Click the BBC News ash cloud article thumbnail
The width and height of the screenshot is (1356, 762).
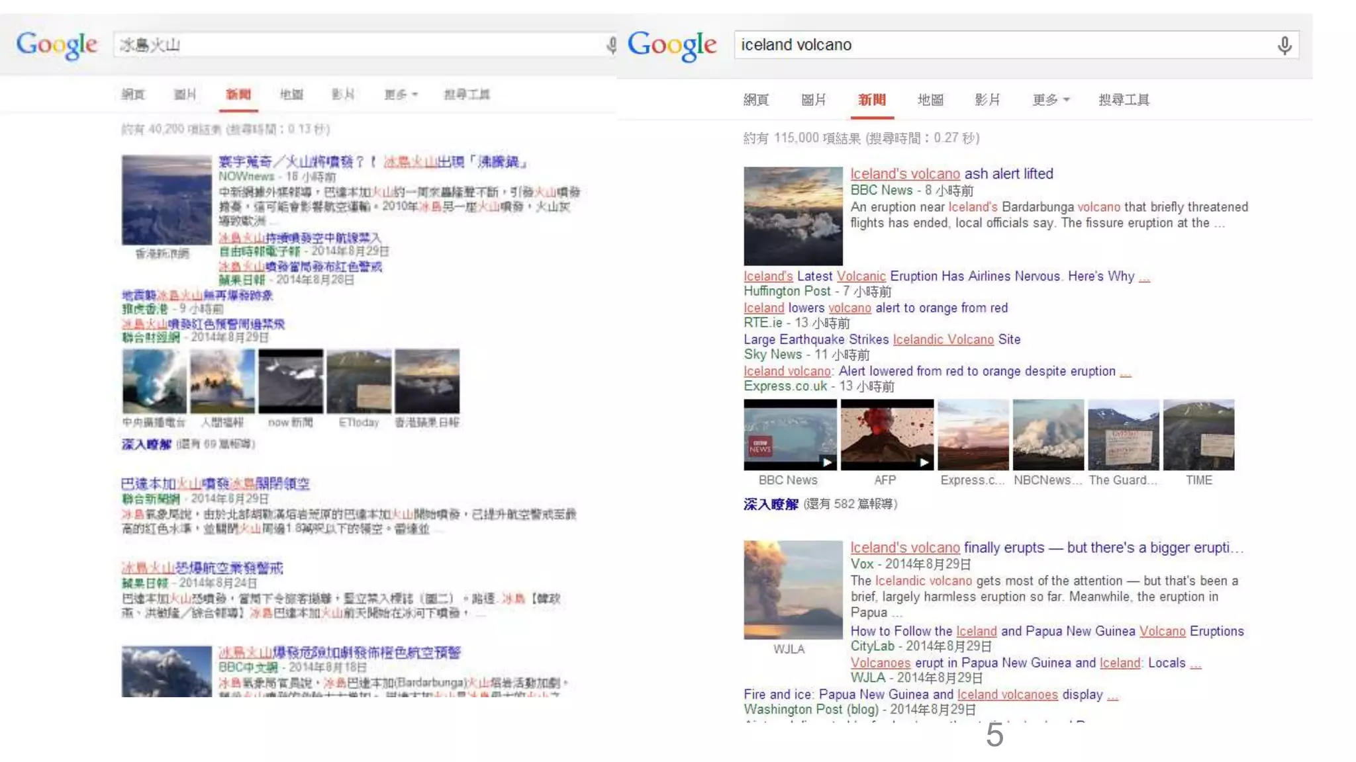[x=793, y=216]
